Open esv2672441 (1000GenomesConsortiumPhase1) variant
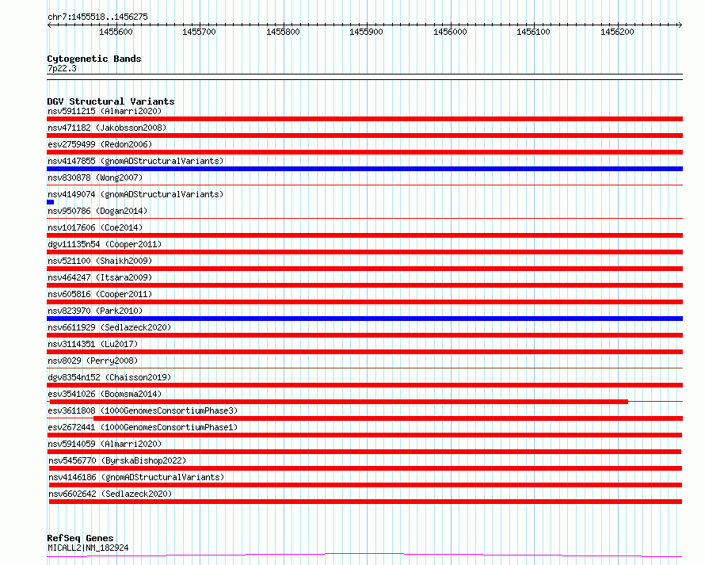The height and width of the screenshot is (565, 705). (x=143, y=427)
